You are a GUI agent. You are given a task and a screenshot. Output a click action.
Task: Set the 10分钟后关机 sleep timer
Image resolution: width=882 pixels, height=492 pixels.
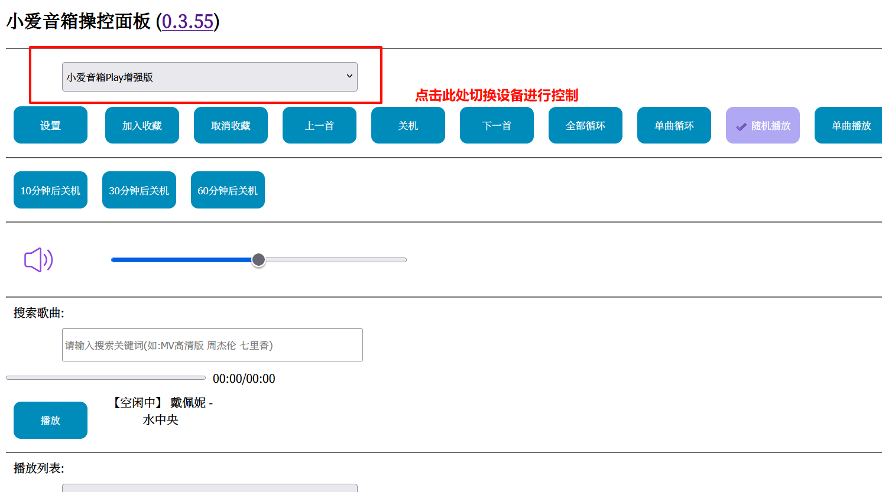point(50,190)
